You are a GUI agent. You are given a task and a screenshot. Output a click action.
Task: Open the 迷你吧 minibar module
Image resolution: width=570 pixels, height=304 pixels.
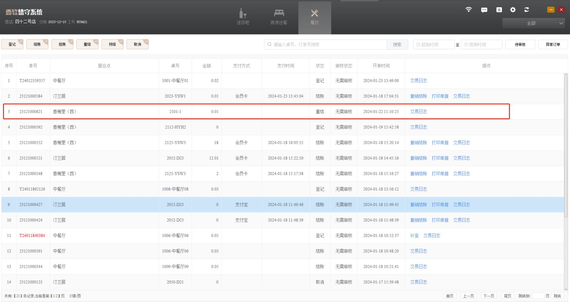(243, 17)
